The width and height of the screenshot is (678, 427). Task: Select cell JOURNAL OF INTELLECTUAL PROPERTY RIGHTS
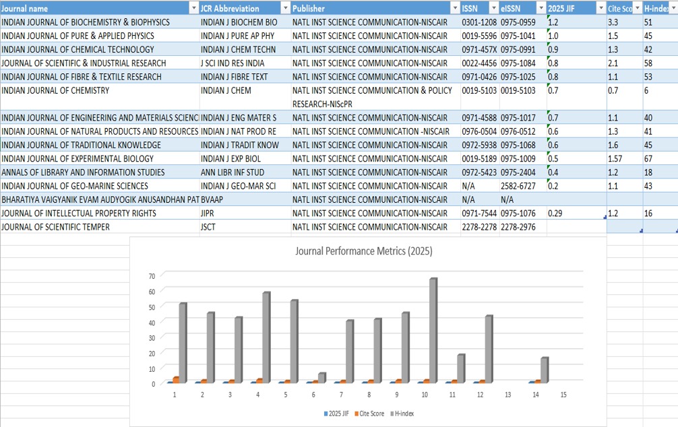coord(100,213)
